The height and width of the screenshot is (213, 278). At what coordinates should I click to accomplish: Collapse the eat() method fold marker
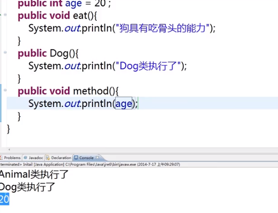point(5,15)
